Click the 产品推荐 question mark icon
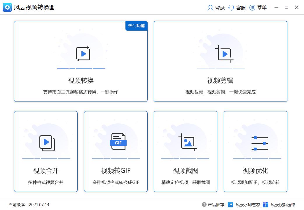 [x=205, y=205]
